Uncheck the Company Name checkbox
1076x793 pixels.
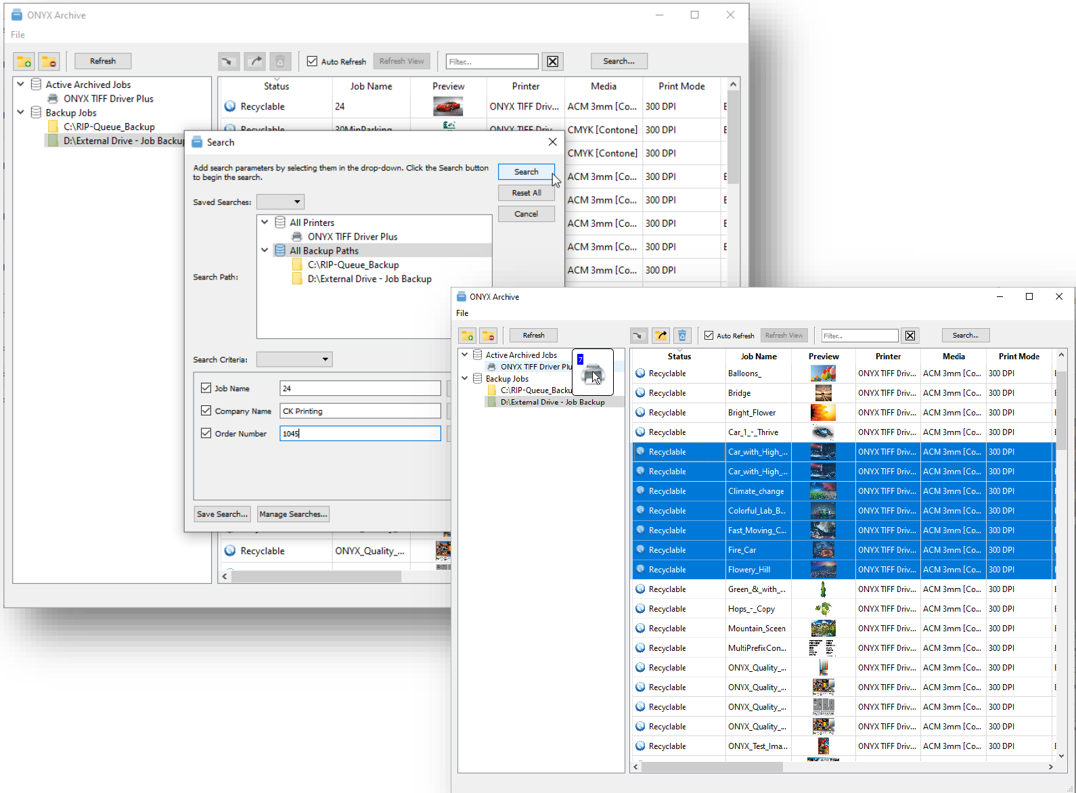tap(206, 411)
